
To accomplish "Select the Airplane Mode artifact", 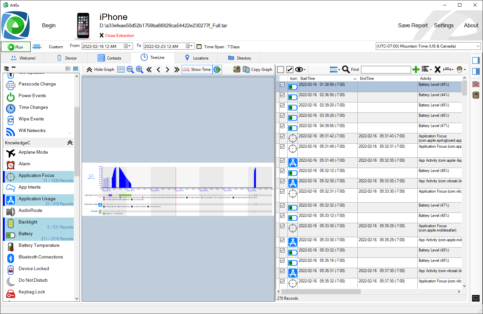I will point(39,152).
